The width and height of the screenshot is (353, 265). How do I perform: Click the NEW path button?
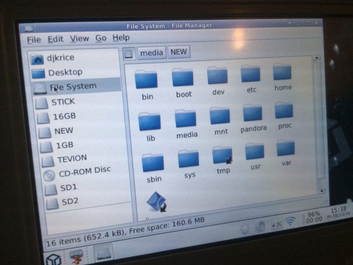pyautogui.click(x=178, y=52)
